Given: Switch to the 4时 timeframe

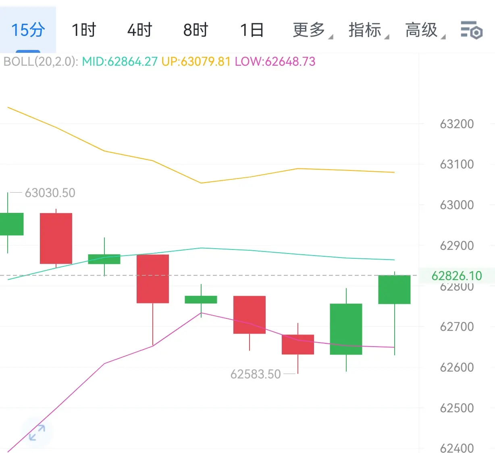Looking at the screenshot, I should coord(140,30).
